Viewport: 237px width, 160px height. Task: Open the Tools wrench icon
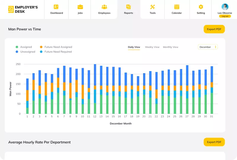(x=153, y=7)
